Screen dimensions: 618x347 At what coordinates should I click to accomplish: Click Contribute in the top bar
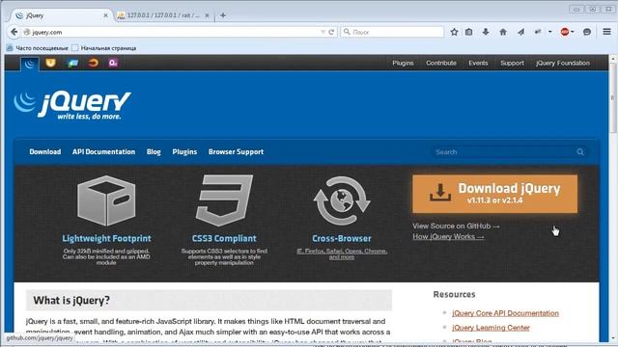441,63
